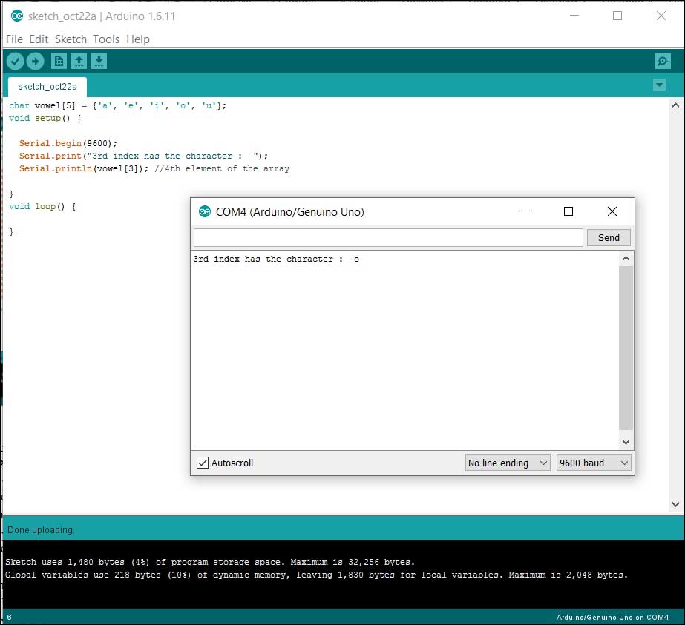Click the Upload arrow icon
This screenshot has width=685, height=625.
[x=35, y=62]
